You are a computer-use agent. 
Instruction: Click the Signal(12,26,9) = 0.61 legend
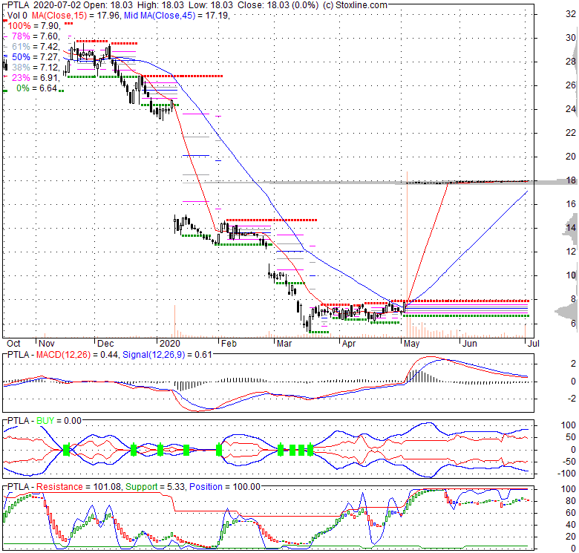point(167,355)
